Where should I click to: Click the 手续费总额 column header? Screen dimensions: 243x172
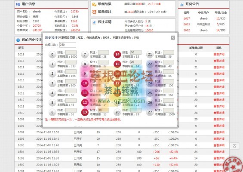(196, 48)
